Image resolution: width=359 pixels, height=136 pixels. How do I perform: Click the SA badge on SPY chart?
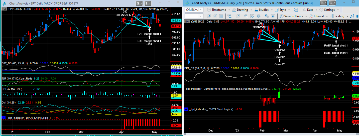[5, 9]
